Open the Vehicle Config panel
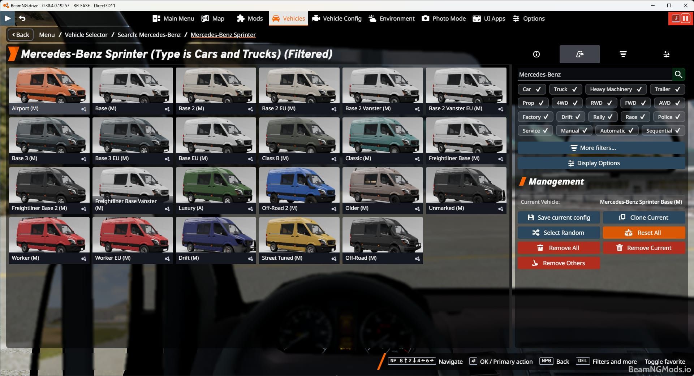This screenshot has height=376, width=694. pos(336,18)
